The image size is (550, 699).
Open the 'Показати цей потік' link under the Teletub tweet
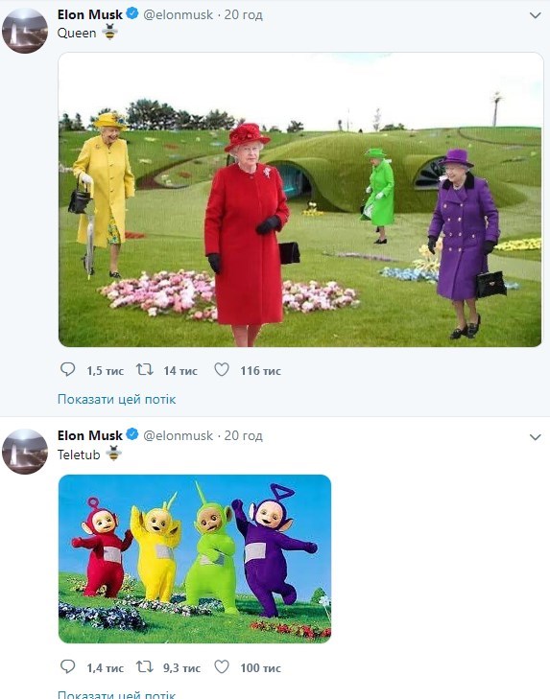(x=116, y=694)
